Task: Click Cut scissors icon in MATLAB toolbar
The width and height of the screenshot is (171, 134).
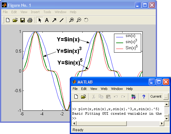Action: 94,97
